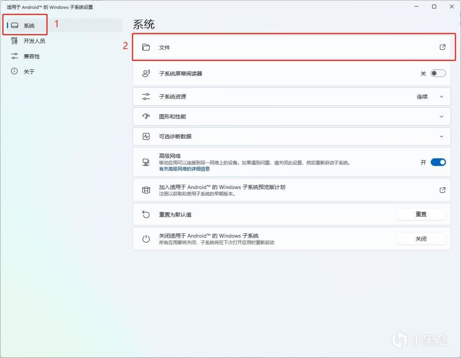
Task: Click the folder icon in 文件 row
Action: pyautogui.click(x=146, y=47)
